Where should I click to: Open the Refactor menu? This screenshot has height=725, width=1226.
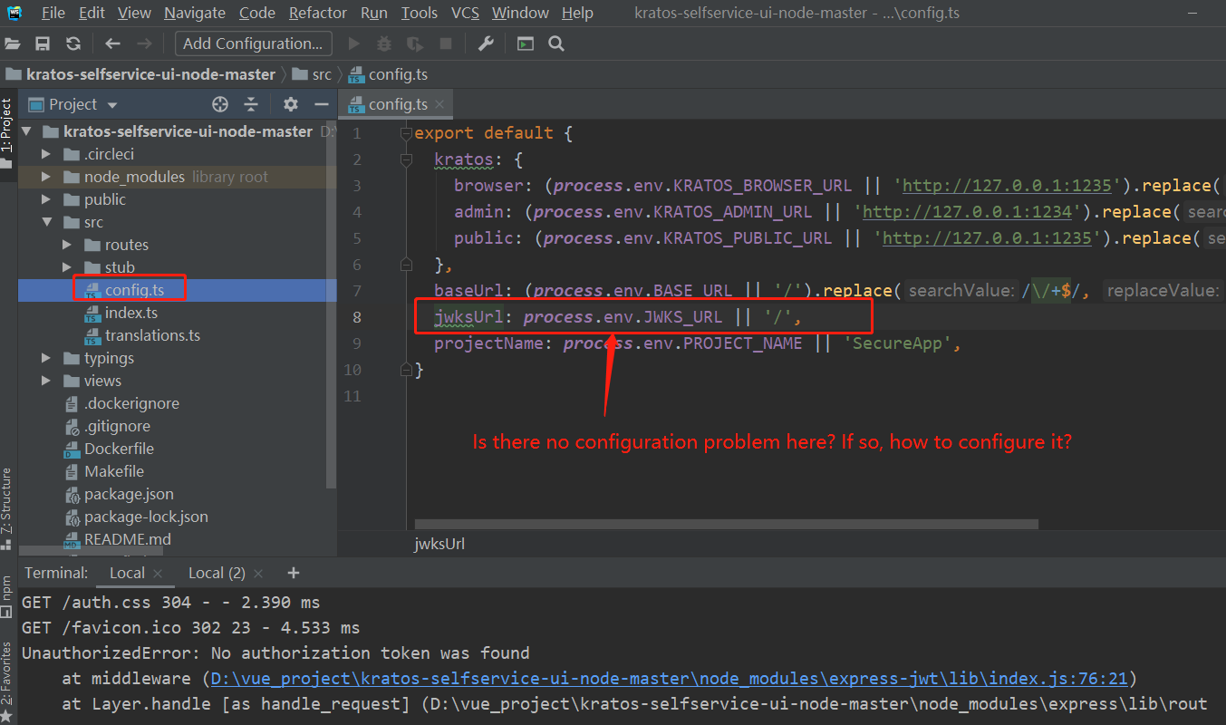point(317,13)
